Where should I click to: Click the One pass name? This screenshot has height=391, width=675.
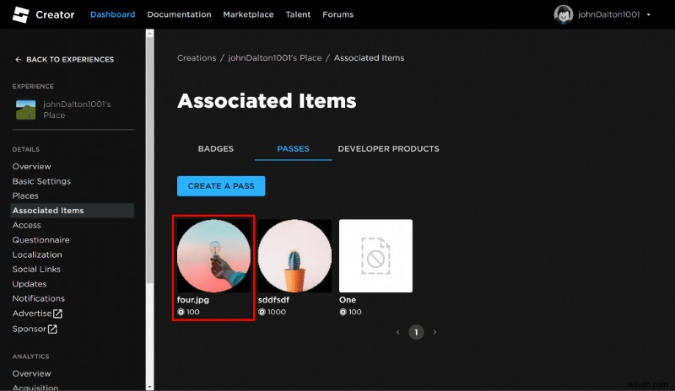tap(348, 300)
